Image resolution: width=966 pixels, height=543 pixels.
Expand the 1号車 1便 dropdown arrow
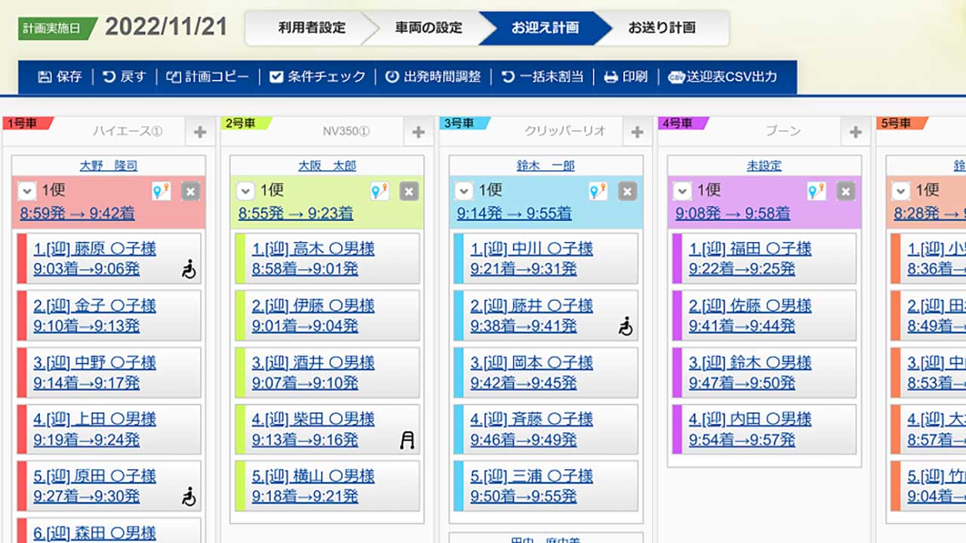pyautogui.click(x=26, y=191)
